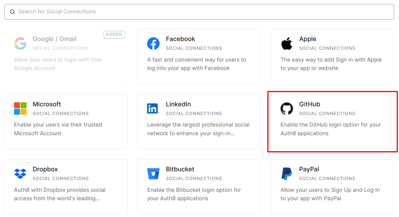This screenshot has width=399, height=217.
Task: Open the Facebook connection title
Action: [x=180, y=39]
